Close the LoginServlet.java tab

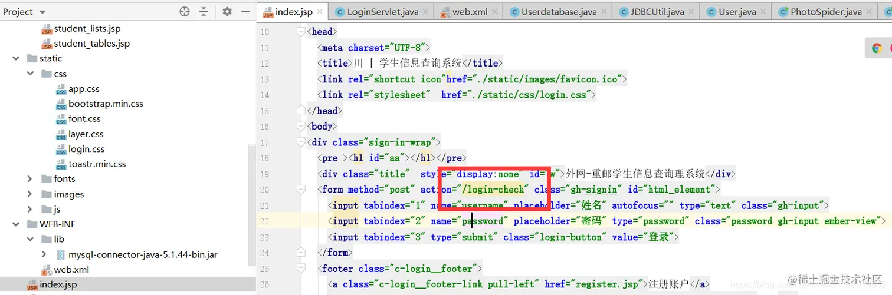point(427,12)
